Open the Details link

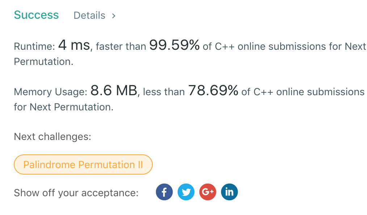[x=89, y=16]
